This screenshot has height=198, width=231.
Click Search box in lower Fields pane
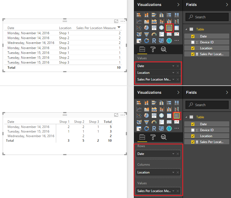click(207, 105)
